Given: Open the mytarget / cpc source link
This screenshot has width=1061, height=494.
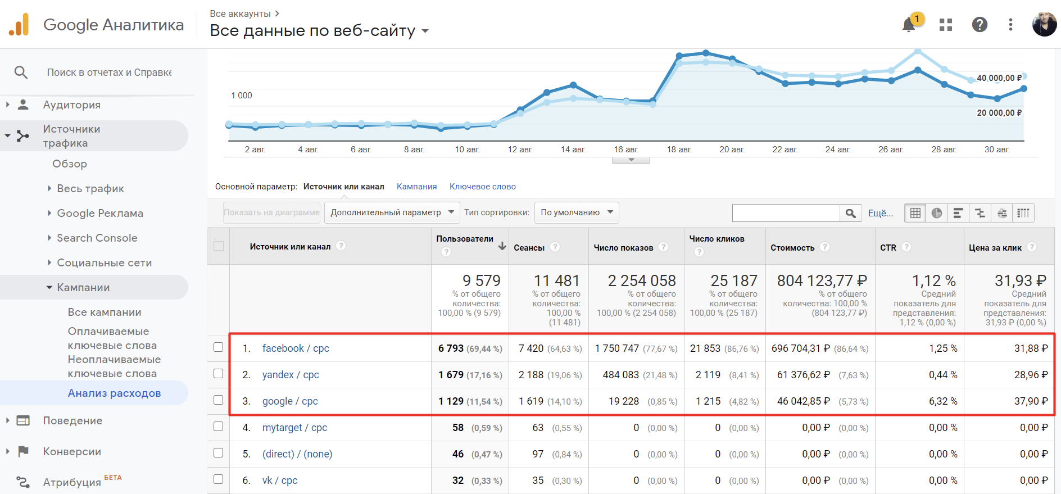Looking at the screenshot, I should [x=294, y=428].
